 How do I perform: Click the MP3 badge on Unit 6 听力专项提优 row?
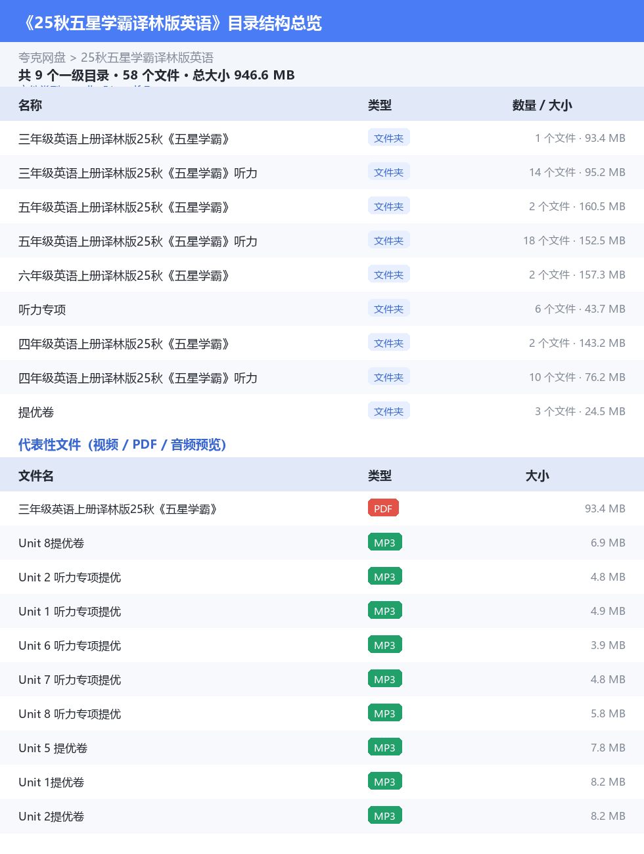click(384, 645)
